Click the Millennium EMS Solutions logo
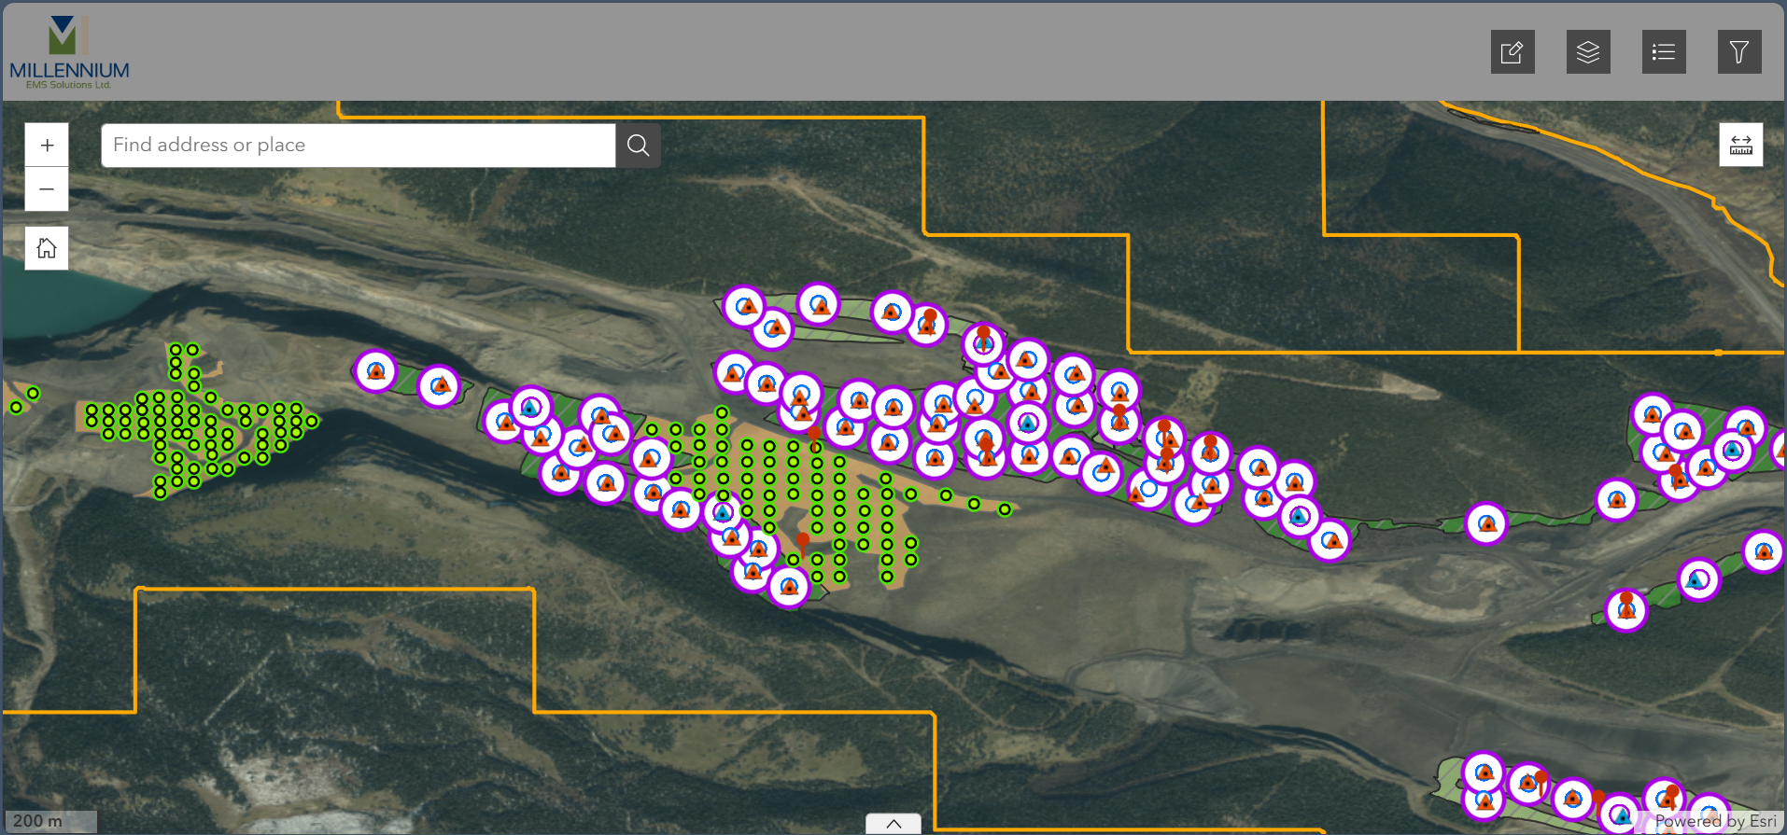1787x835 pixels. click(69, 52)
